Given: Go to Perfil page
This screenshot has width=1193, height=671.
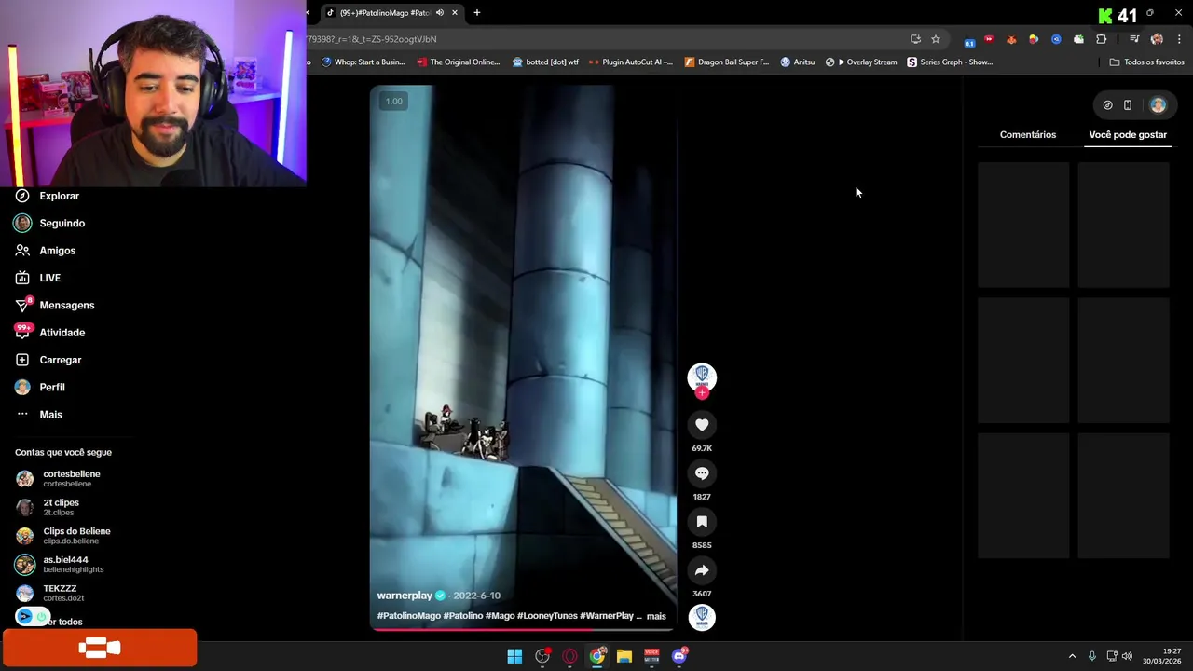Looking at the screenshot, I should coord(39,387).
